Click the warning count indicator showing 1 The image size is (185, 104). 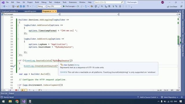[24, 90]
